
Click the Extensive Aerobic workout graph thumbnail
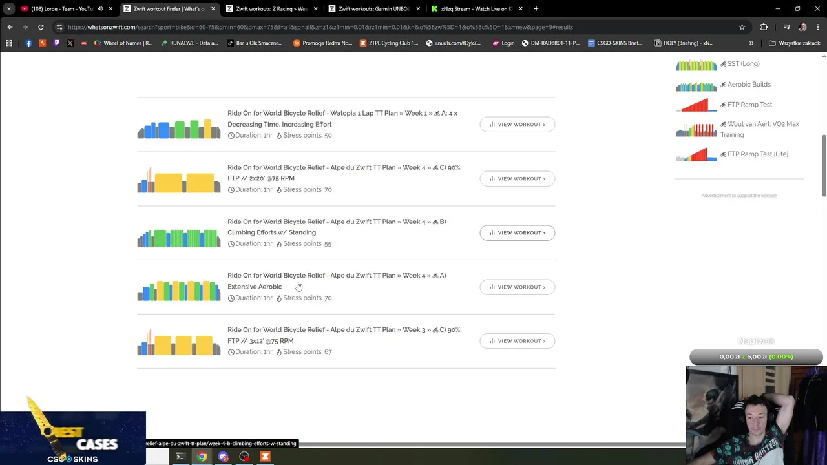179,291
